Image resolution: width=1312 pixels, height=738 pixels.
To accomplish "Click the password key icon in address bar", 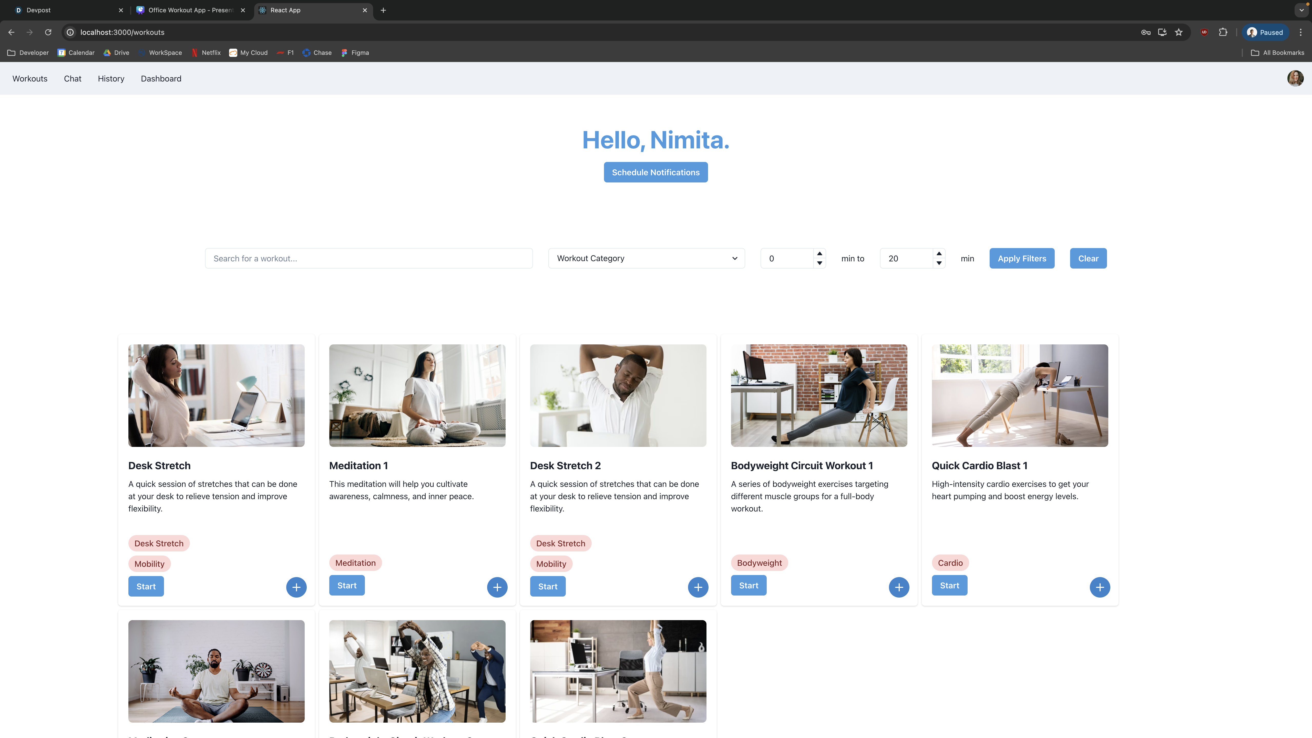I will (x=1145, y=32).
